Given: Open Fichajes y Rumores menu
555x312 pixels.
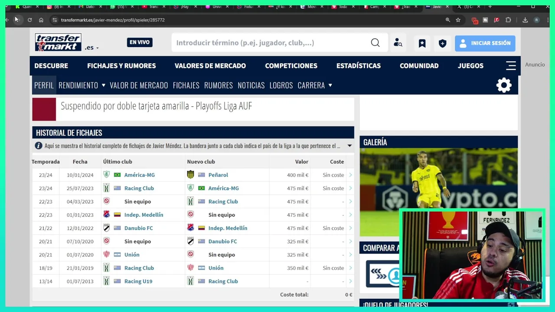Looking at the screenshot, I should 121,66.
